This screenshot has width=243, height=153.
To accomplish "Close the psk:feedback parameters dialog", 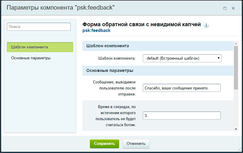I will [233, 8].
